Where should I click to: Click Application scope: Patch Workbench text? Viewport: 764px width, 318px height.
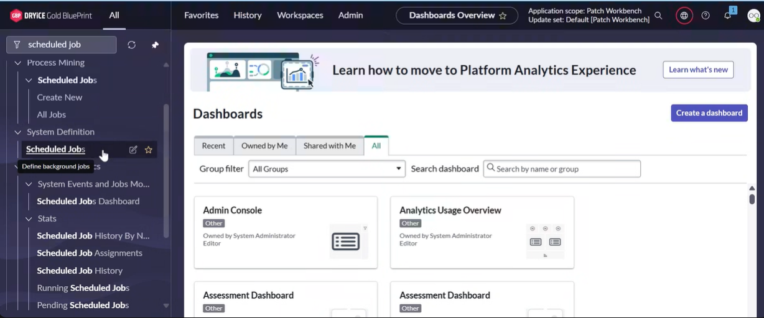tap(585, 11)
